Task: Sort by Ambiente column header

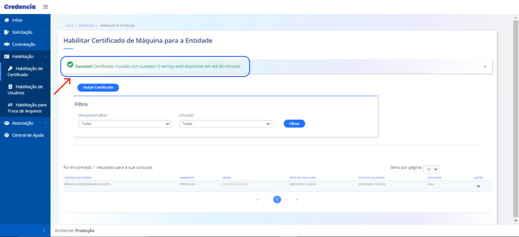Action: (187, 178)
